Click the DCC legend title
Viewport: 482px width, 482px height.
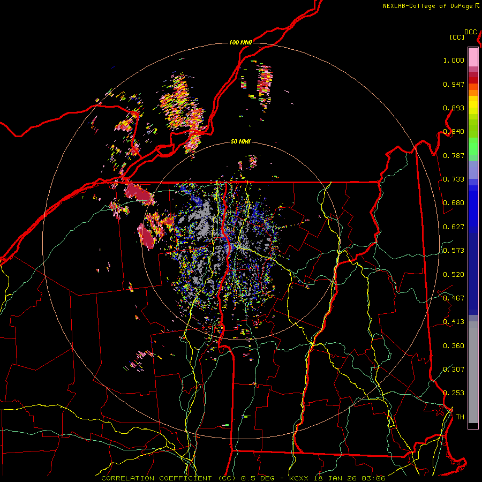(470, 32)
